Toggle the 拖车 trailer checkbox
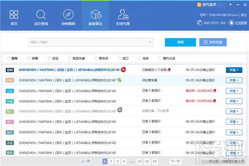 tap(140, 58)
